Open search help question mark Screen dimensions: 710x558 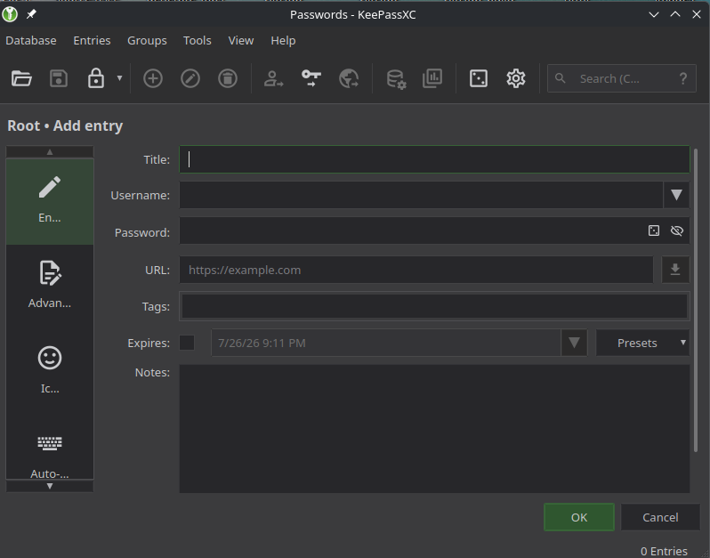pos(683,79)
